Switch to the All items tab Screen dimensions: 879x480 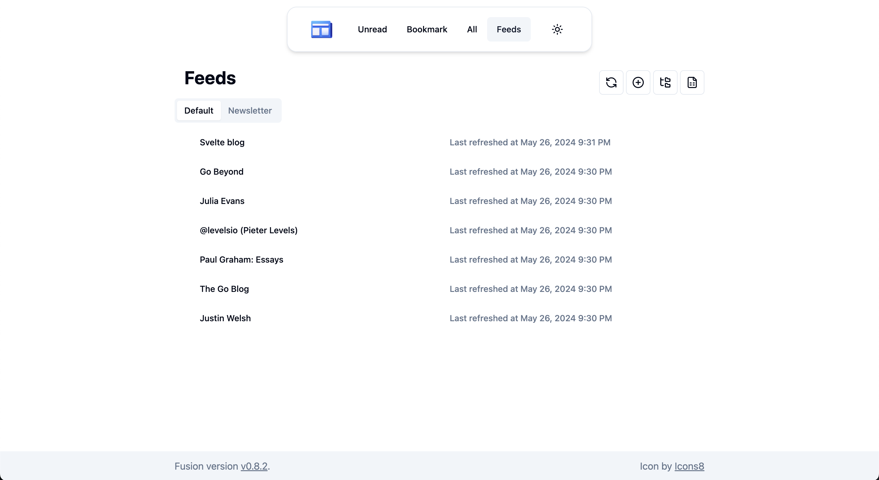coord(472,29)
